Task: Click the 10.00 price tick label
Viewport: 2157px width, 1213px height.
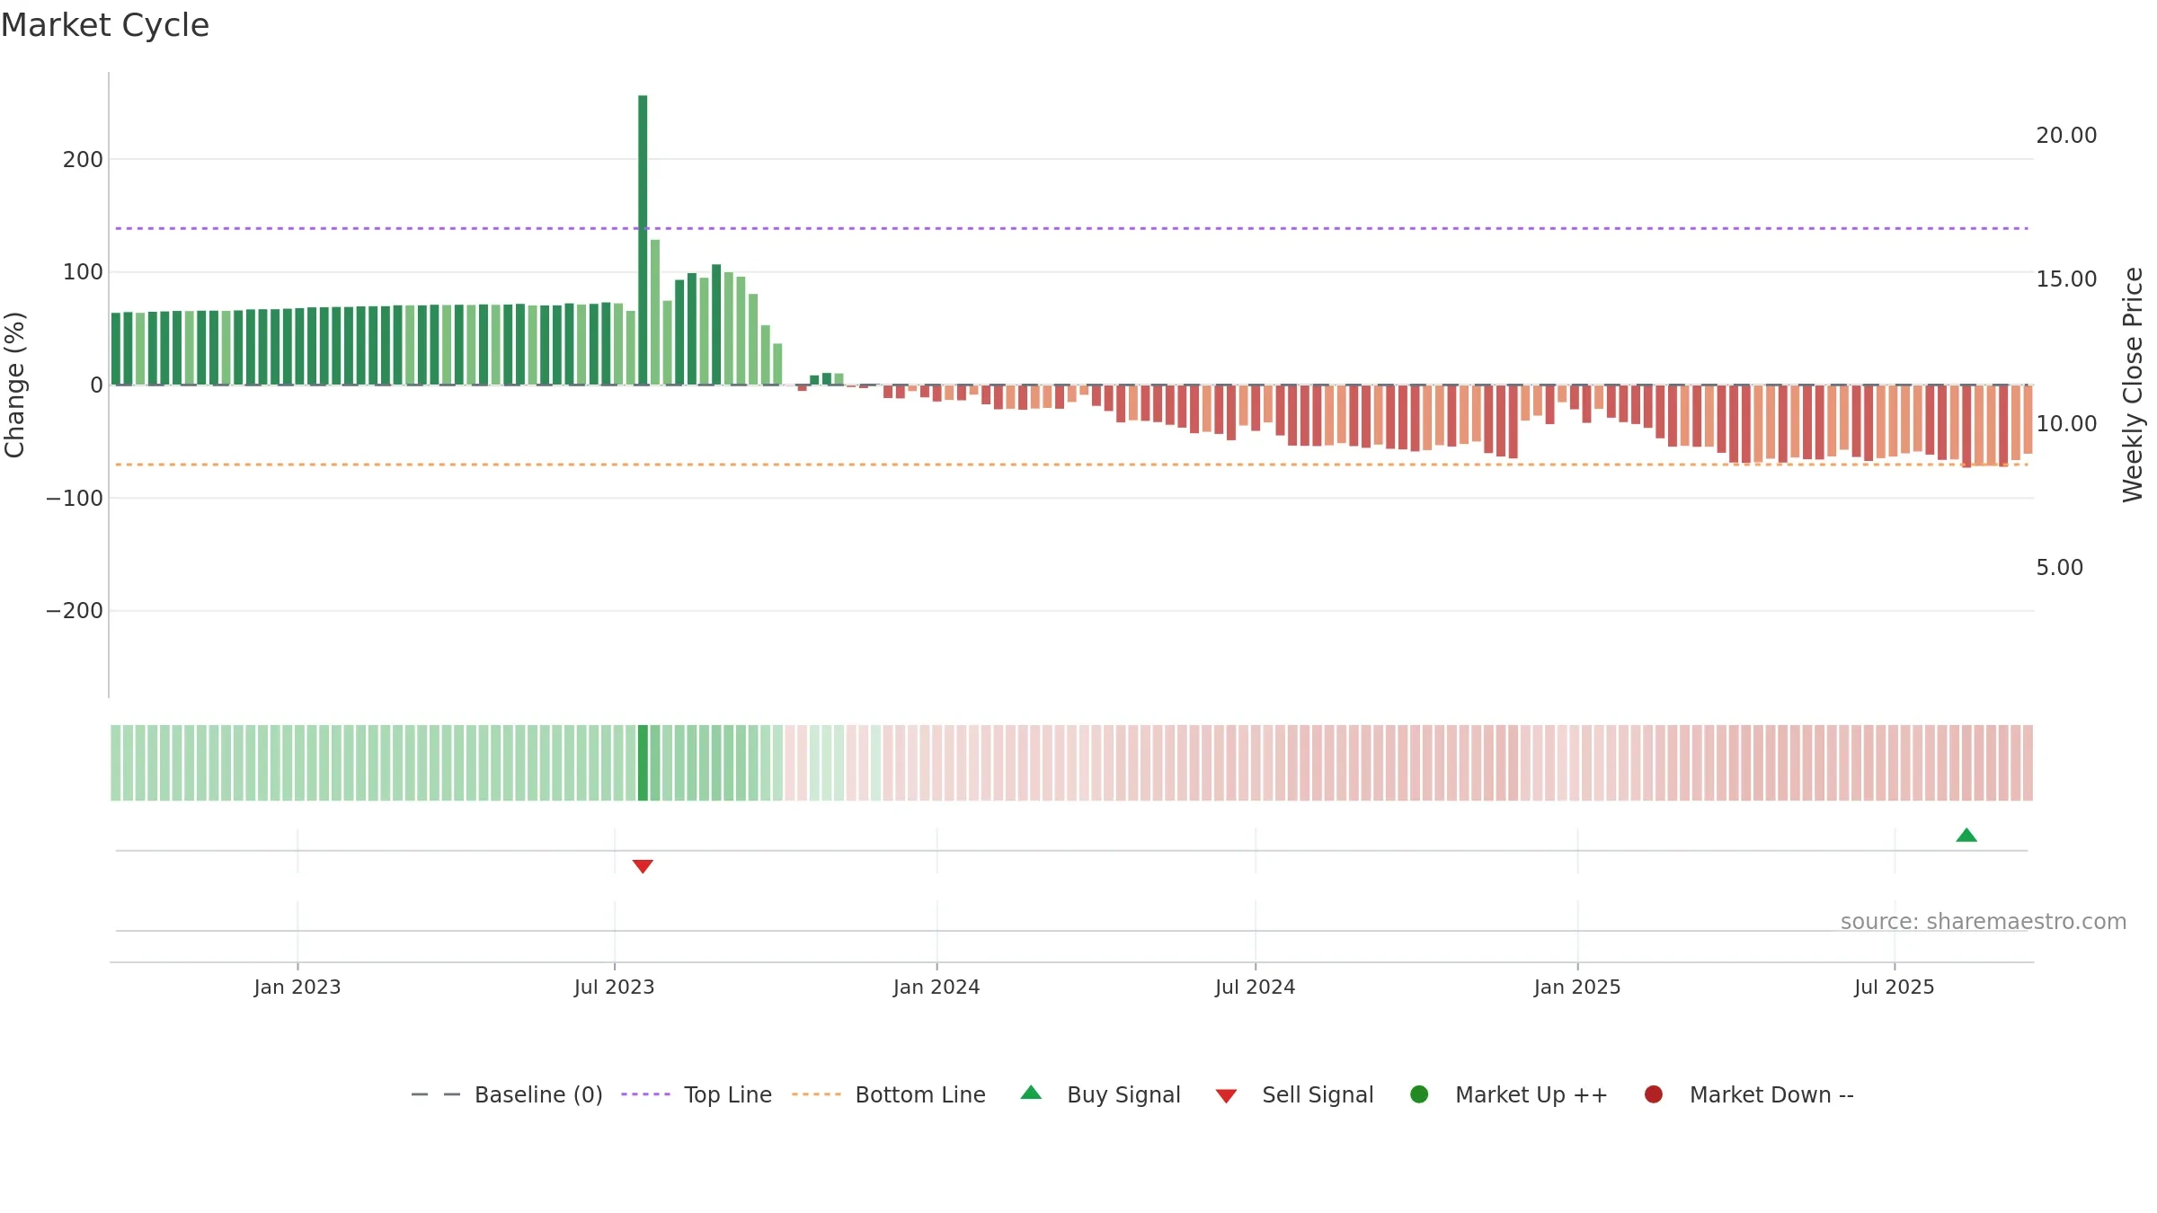Action: [x=2066, y=424]
